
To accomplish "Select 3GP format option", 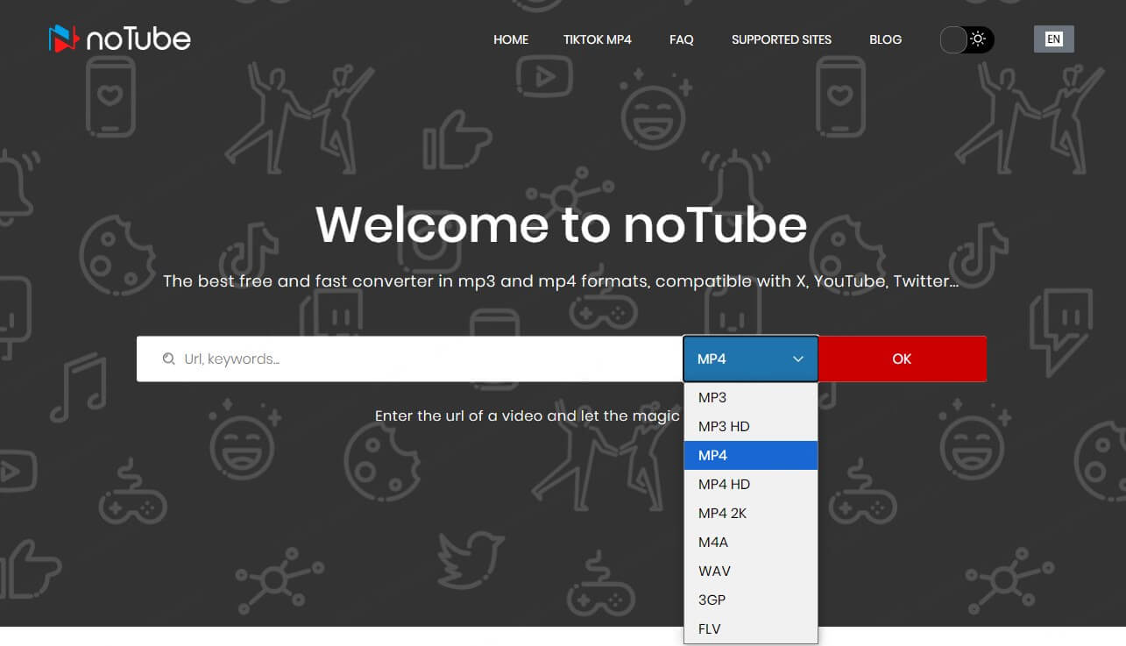I will click(x=751, y=600).
